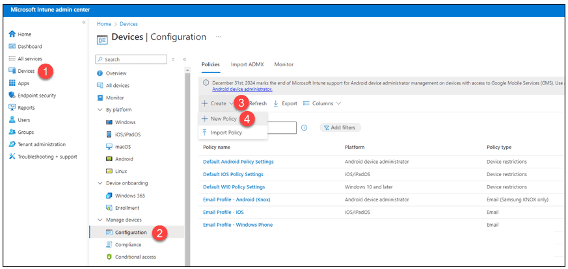The height and width of the screenshot is (269, 568).
Task: Open the Dashboard navigation item
Action: point(25,47)
